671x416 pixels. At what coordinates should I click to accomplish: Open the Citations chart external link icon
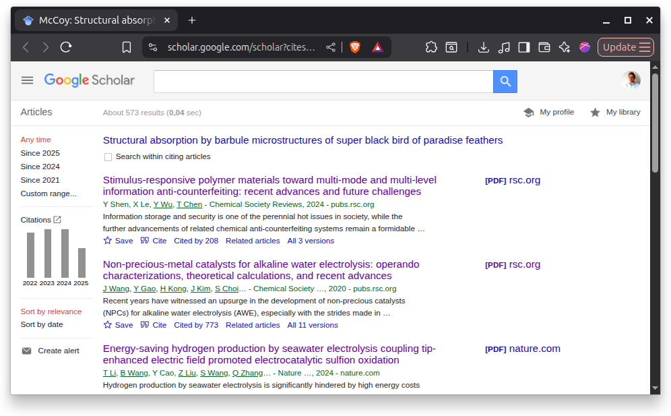(57, 220)
